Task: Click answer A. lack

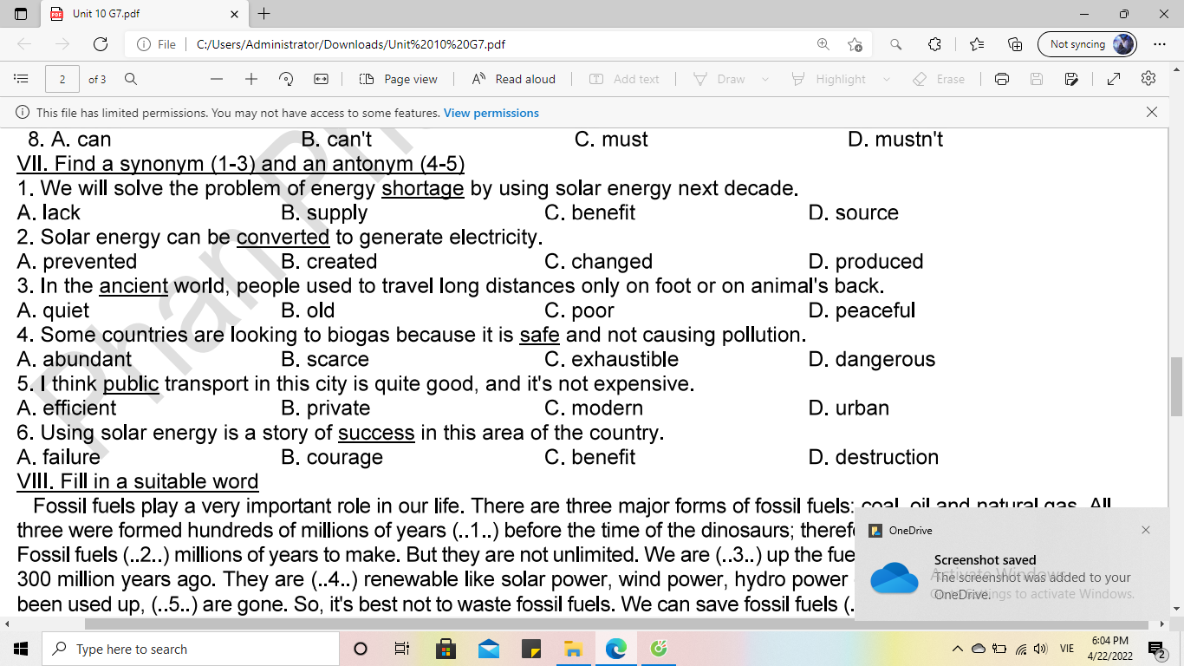Action: tap(49, 212)
